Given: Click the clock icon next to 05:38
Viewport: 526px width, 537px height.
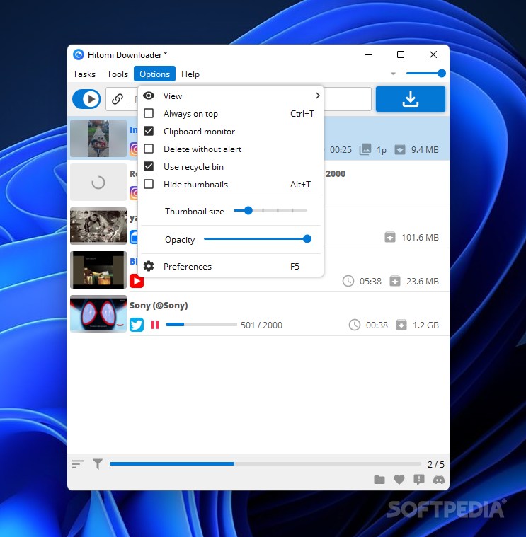Looking at the screenshot, I should pos(348,281).
